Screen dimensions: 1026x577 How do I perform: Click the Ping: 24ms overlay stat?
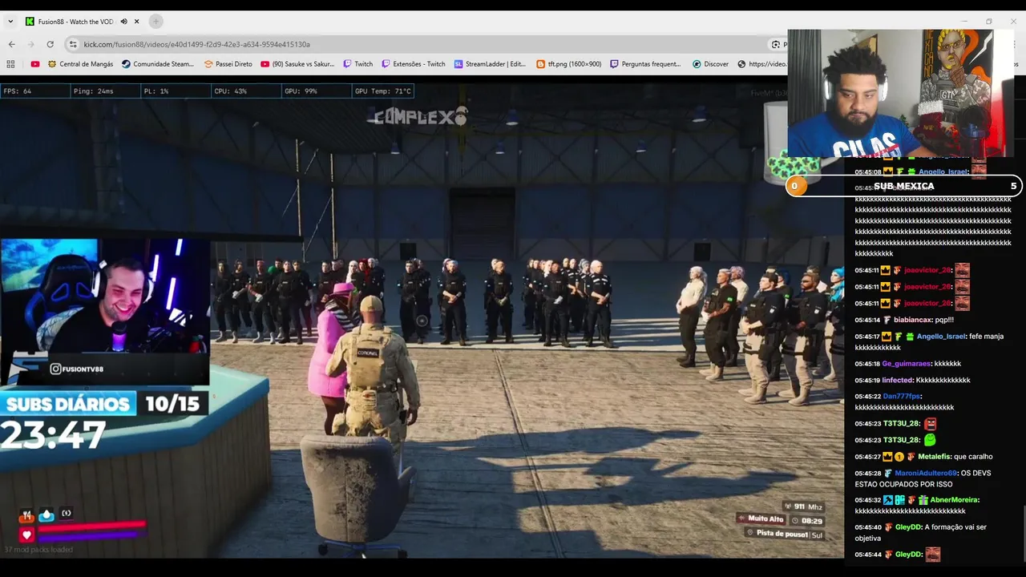point(104,91)
